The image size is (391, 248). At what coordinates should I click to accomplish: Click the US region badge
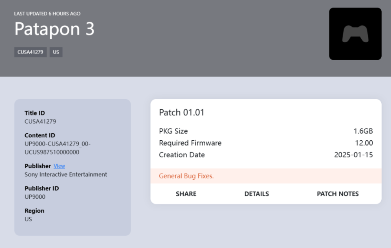tap(56, 52)
